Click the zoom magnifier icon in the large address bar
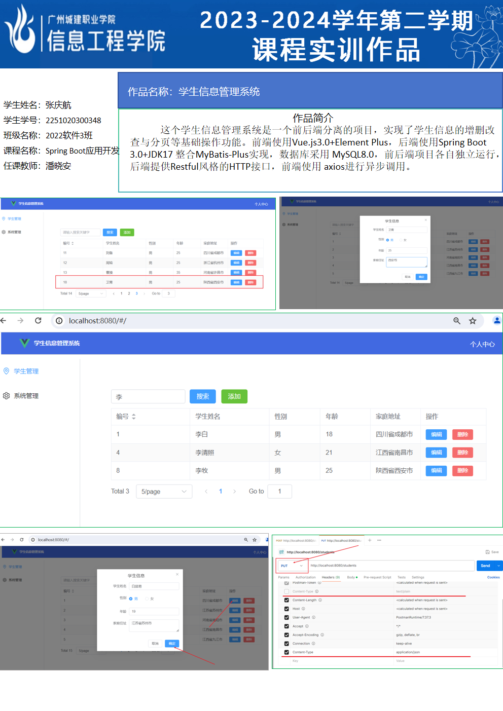 coord(457,321)
